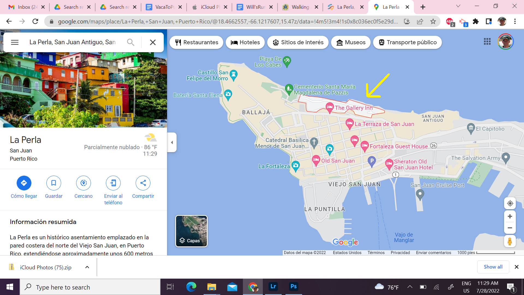This screenshot has width=524, height=295.
Task: Click the Playa De Los Cabes pin
Action: click(287, 61)
